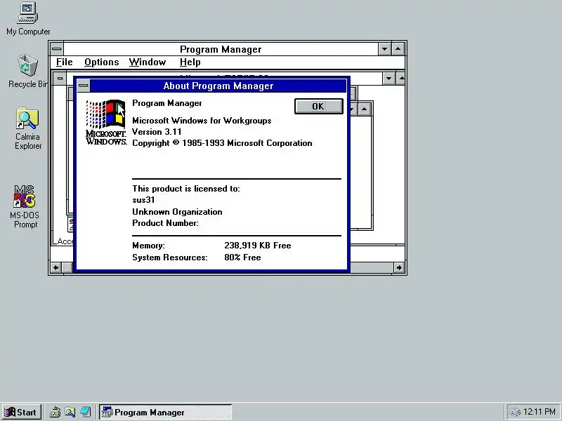
Task: Click the inner group window's maximize up-arrow
Action: pos(364,109)
